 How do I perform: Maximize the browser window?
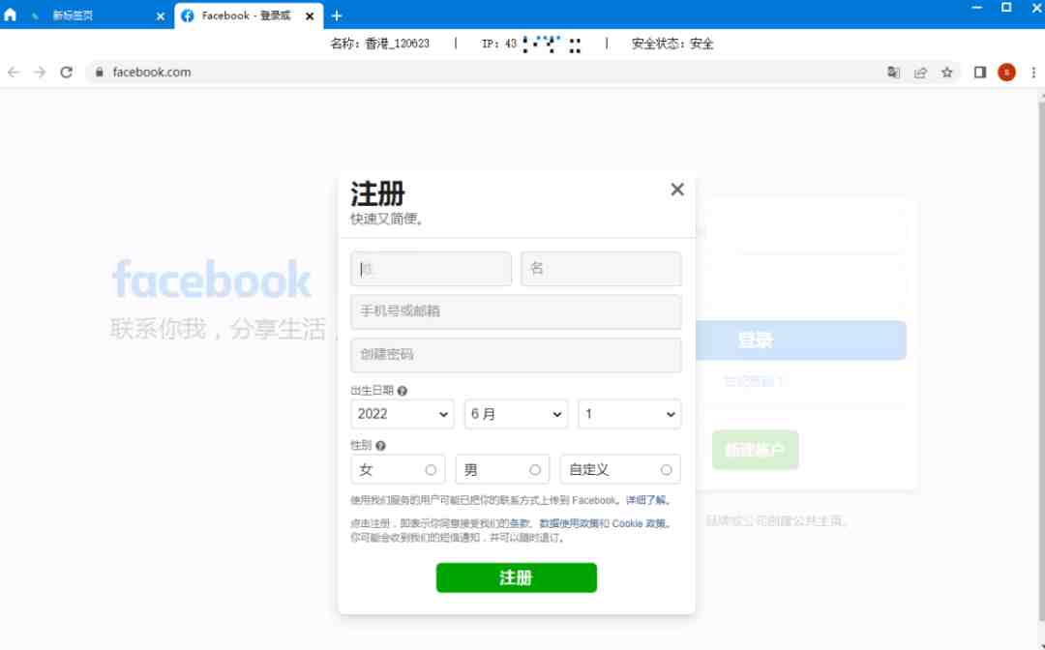(x=1006, y=8)
